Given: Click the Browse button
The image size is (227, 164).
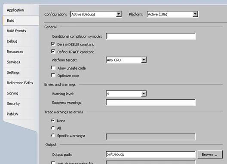Looking at the screenshot, I should pos(210,155).
